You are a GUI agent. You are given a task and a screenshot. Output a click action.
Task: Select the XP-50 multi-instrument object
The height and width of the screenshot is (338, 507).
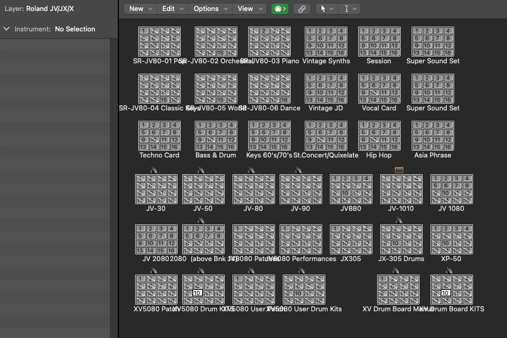point(451,239)
